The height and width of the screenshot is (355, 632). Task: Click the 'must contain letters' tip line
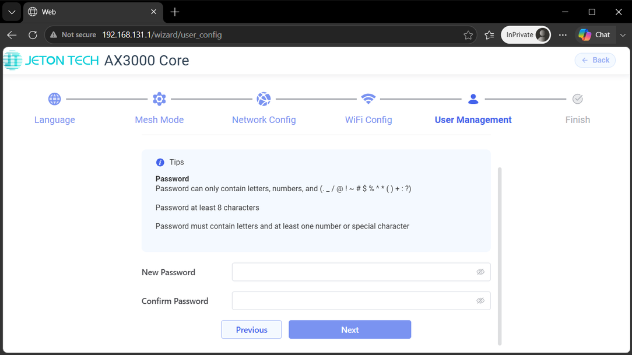(282, 226)
